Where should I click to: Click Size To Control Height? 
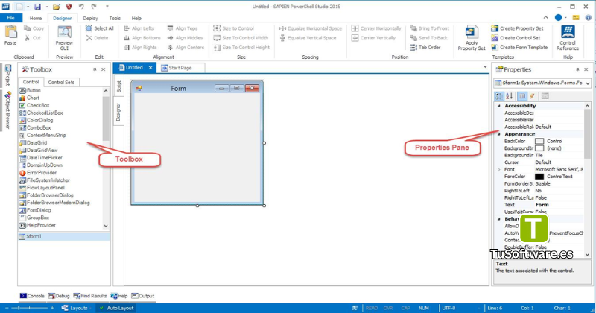(x=241, y=47)
